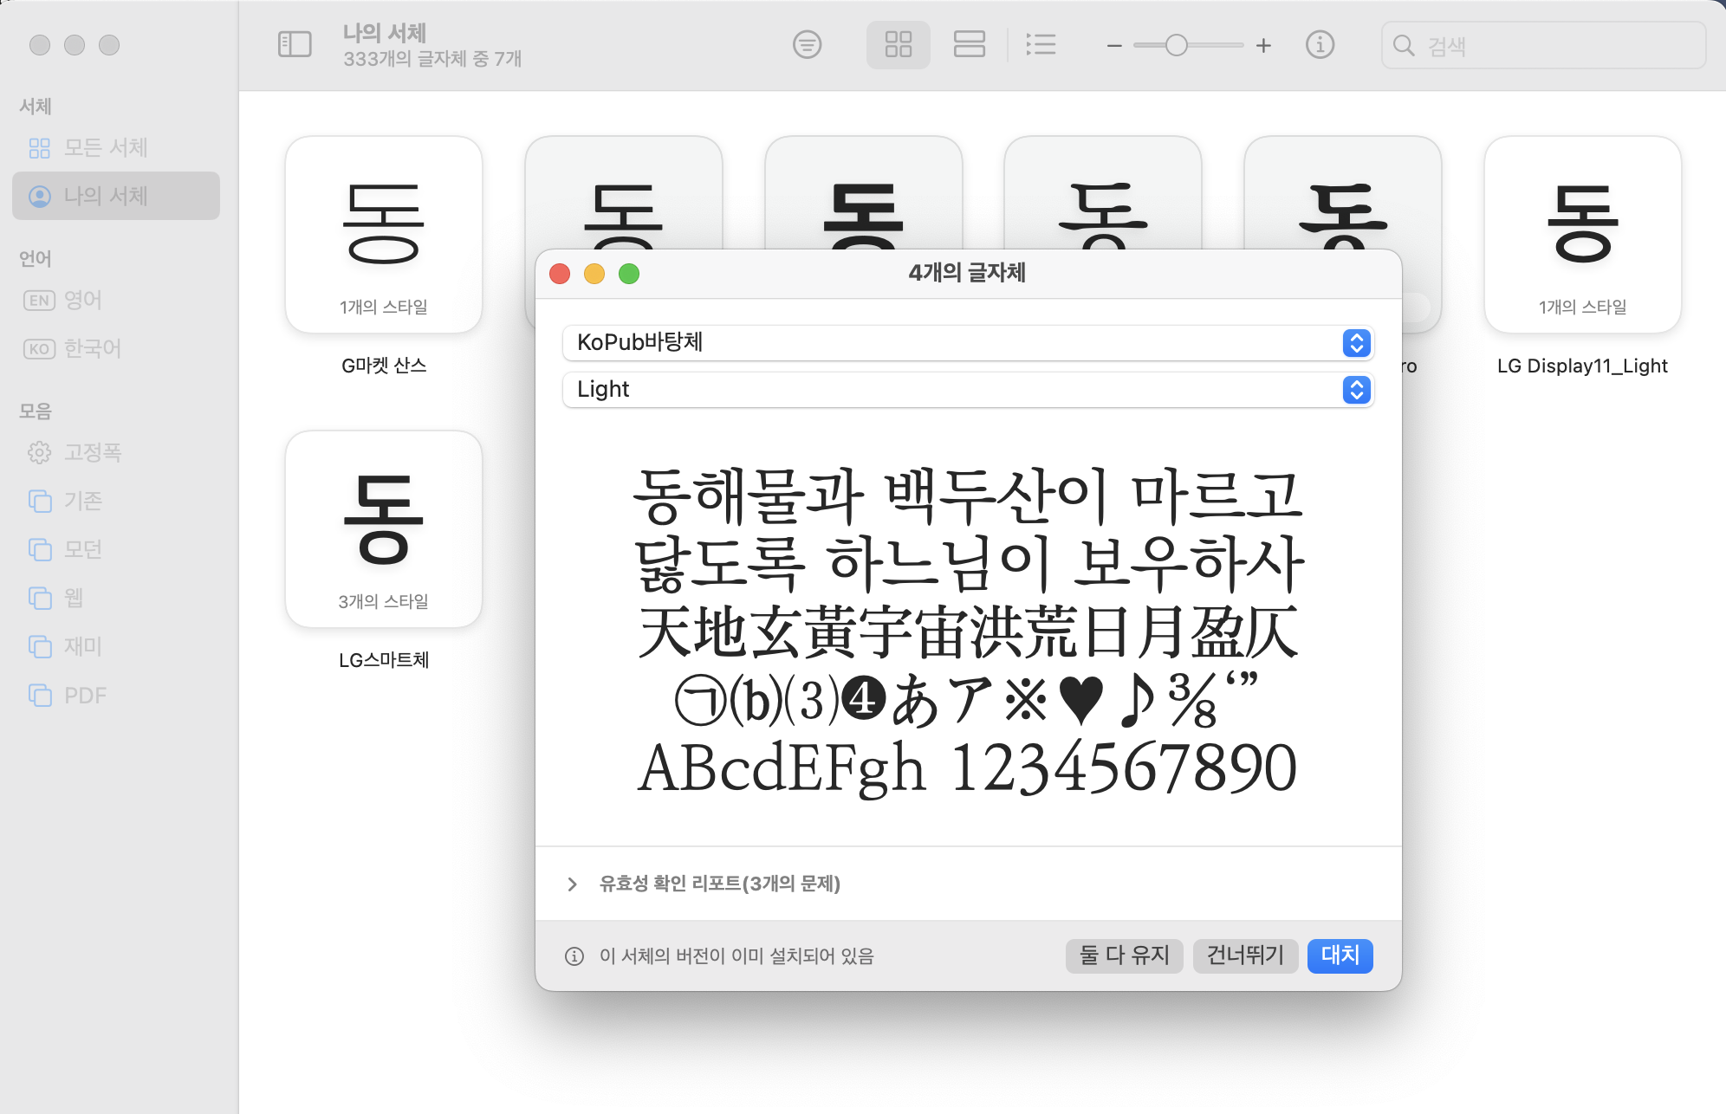Click the minus icon to shrink previews
This screenshot has height=1114, width=1726.
(1114, 45)
